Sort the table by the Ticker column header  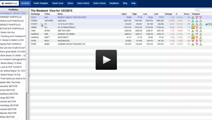pos(47,14)
